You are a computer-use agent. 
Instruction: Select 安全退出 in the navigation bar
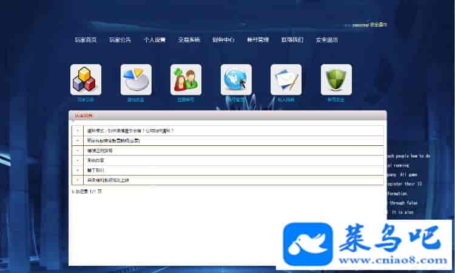click(x=327, y=40)
